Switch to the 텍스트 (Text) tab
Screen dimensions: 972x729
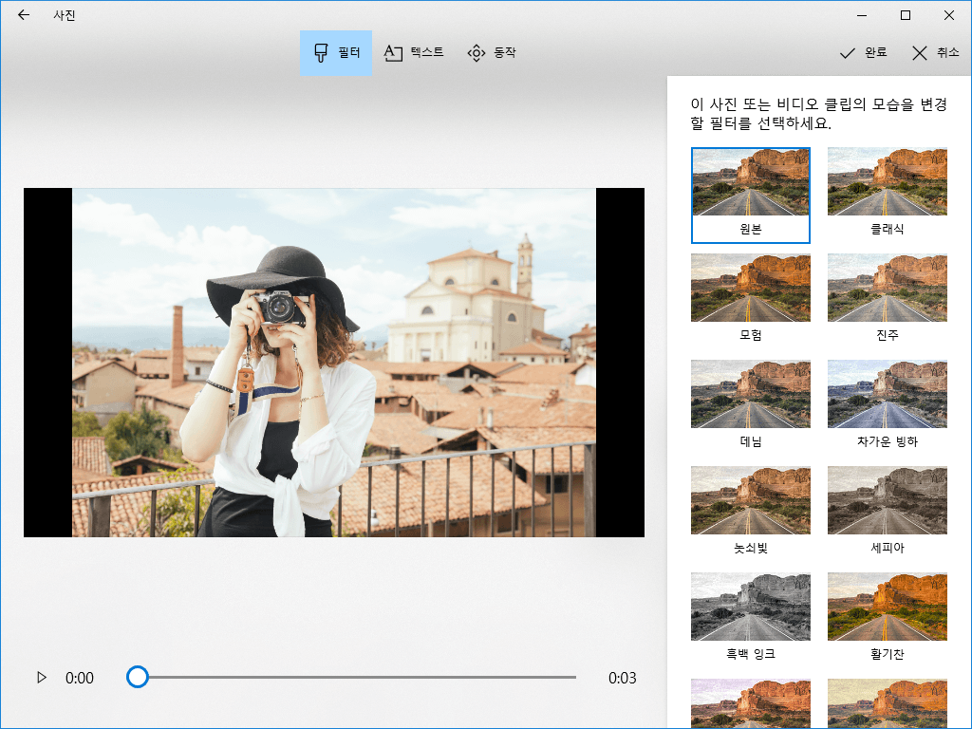[x=414, y=53]
